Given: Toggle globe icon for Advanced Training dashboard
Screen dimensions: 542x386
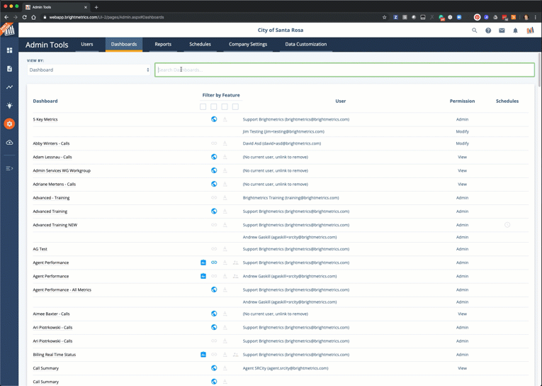Looking at the screenshot, I should (214, 211).
